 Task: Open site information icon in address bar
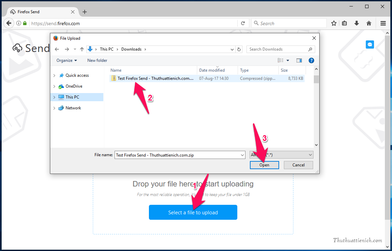point(19,23)
